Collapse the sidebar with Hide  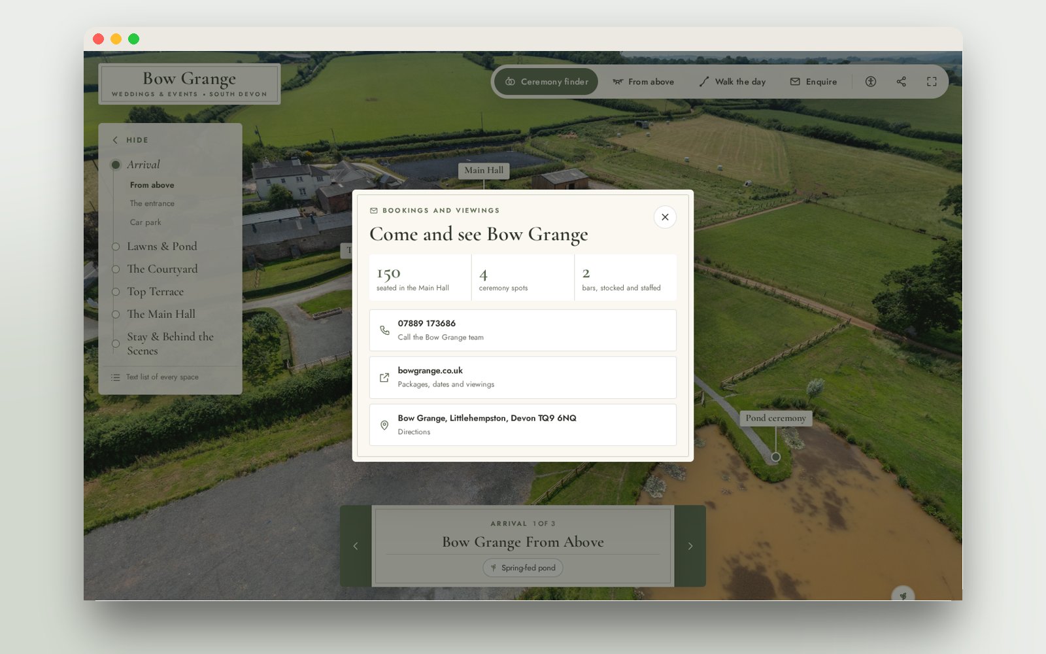pos(131,140)
